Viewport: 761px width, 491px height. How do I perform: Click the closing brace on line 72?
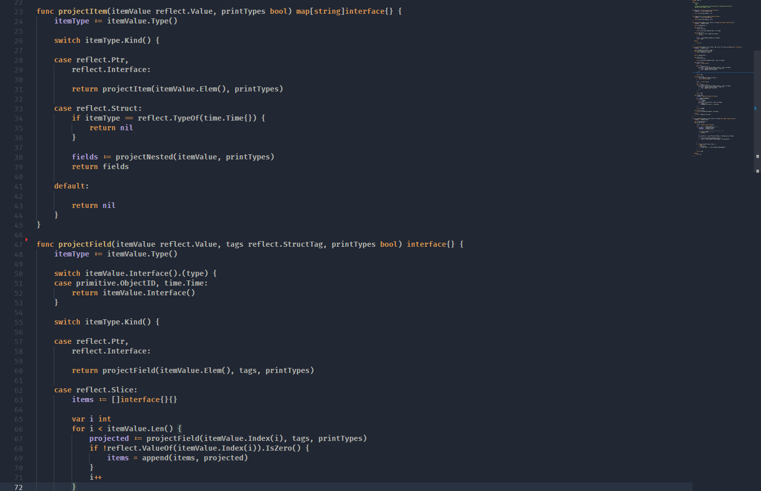pos(74,487)
